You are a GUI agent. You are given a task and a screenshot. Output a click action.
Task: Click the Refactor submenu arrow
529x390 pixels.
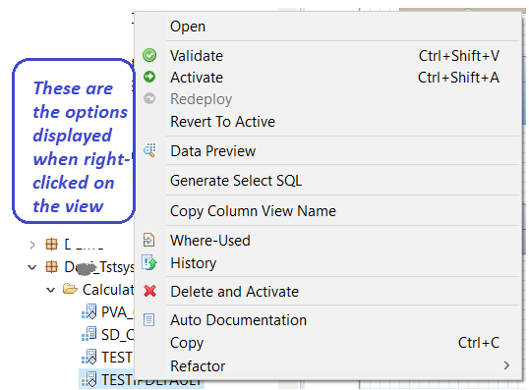(x=506, y=365)
